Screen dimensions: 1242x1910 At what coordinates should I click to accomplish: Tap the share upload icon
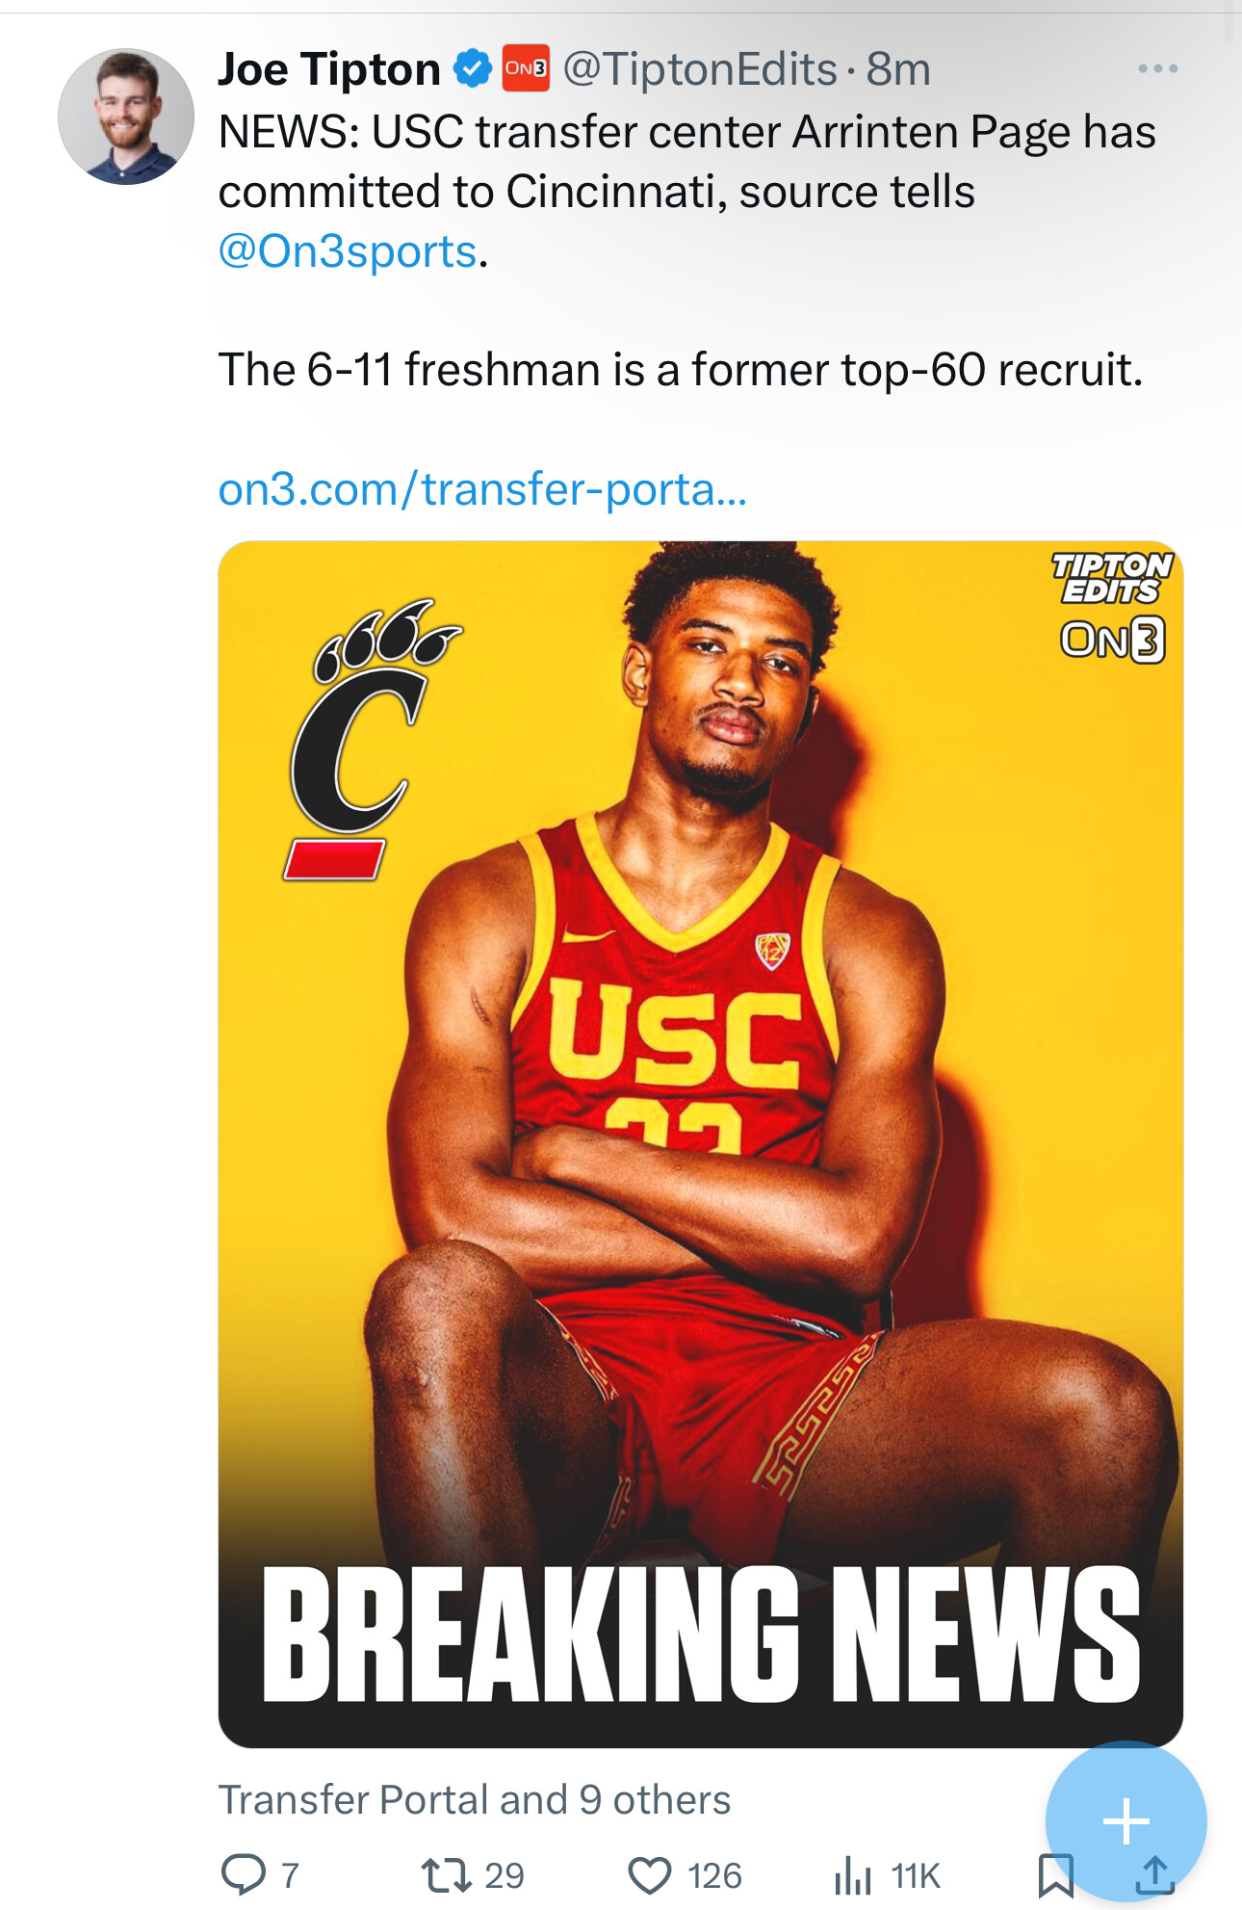(1154, 1874)
